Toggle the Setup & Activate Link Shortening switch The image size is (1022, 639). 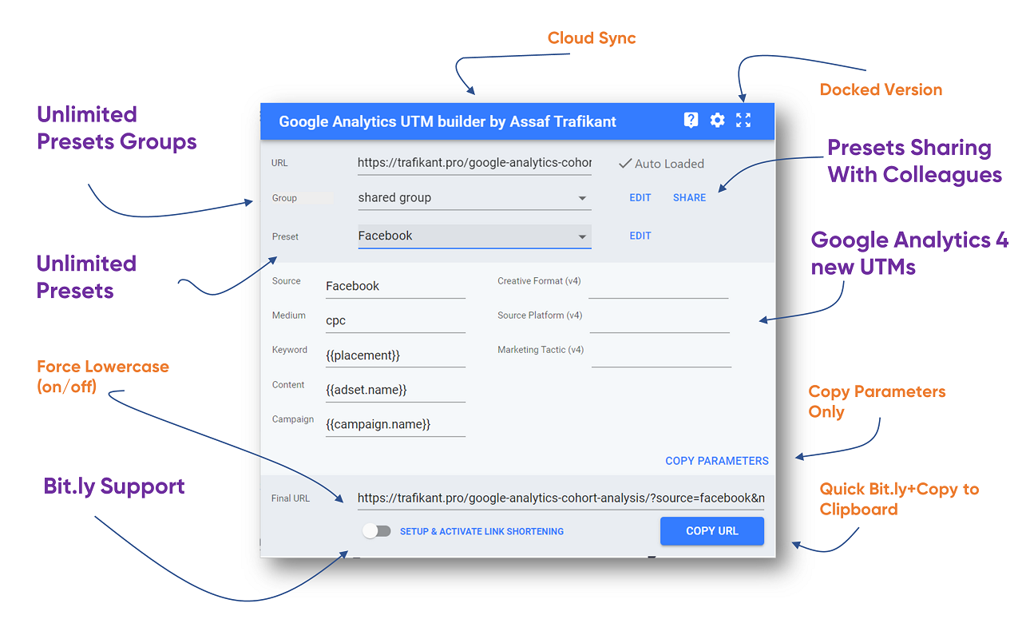coord(376,530)
